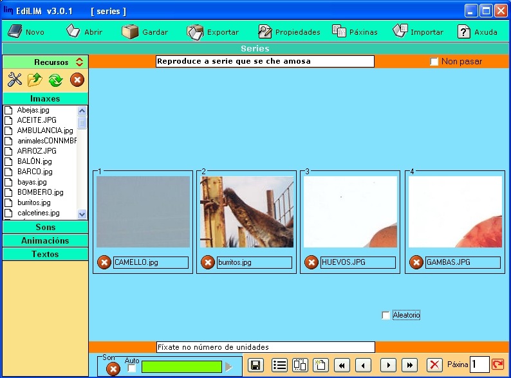Check the Auto sound checkbox
This screenshot has width=511, height=378.
coord(132,368)
